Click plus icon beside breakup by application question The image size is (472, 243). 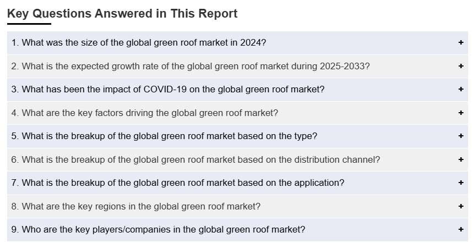(461, 183)
